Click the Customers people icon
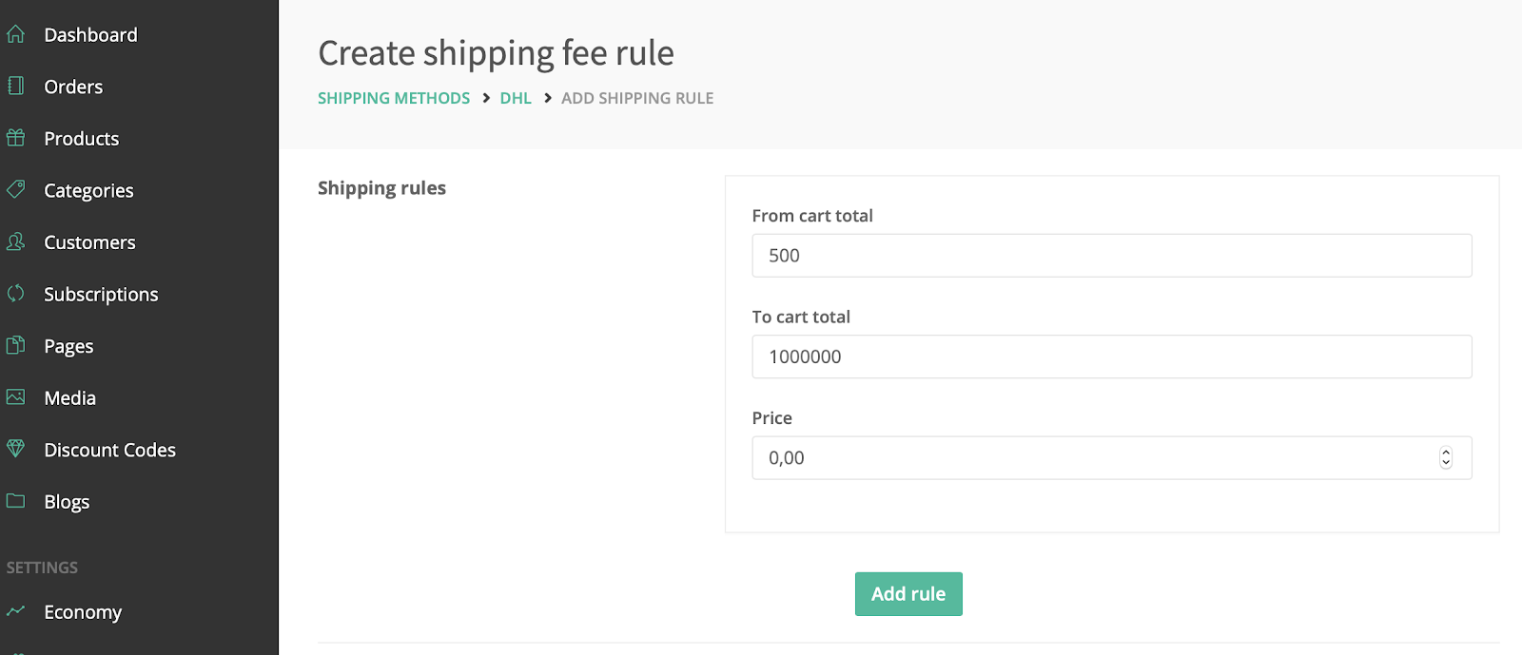 point(15,241)
